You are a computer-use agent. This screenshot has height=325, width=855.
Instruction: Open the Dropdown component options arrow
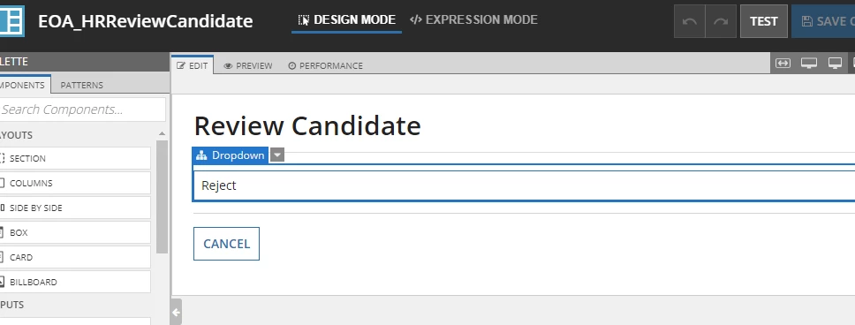(x=277, y=155)
